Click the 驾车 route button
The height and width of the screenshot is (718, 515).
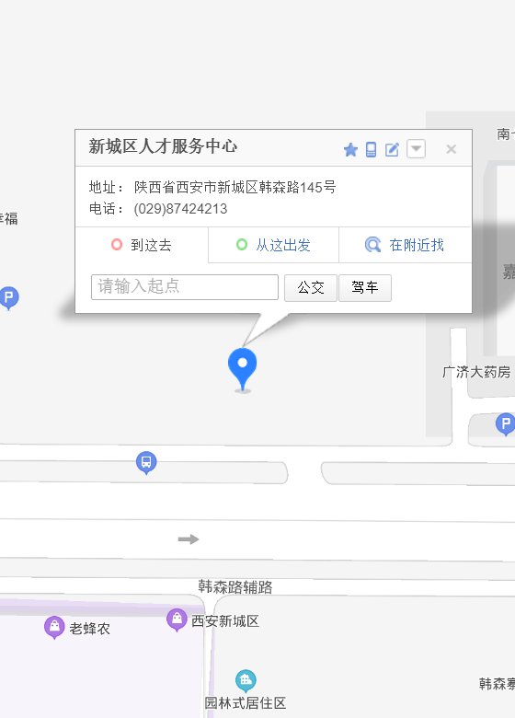pos(365,287)
